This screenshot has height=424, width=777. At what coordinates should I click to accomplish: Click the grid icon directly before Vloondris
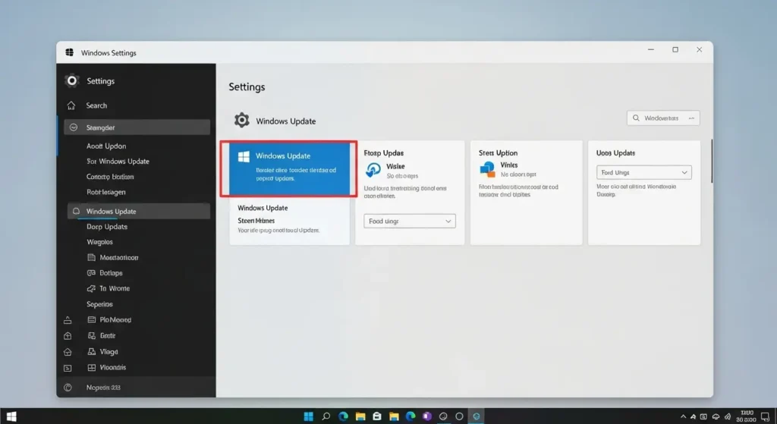tap(91, 368)
